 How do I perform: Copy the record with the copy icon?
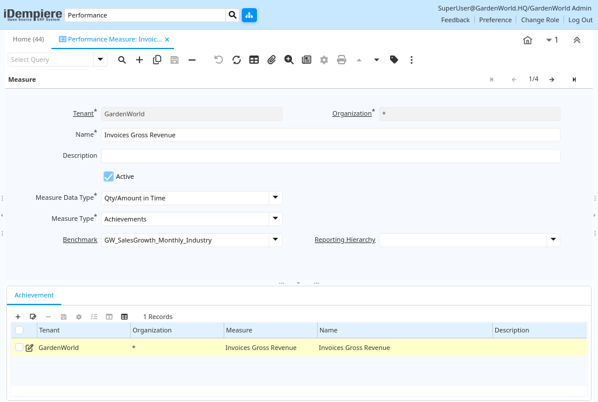coord(157,59)
